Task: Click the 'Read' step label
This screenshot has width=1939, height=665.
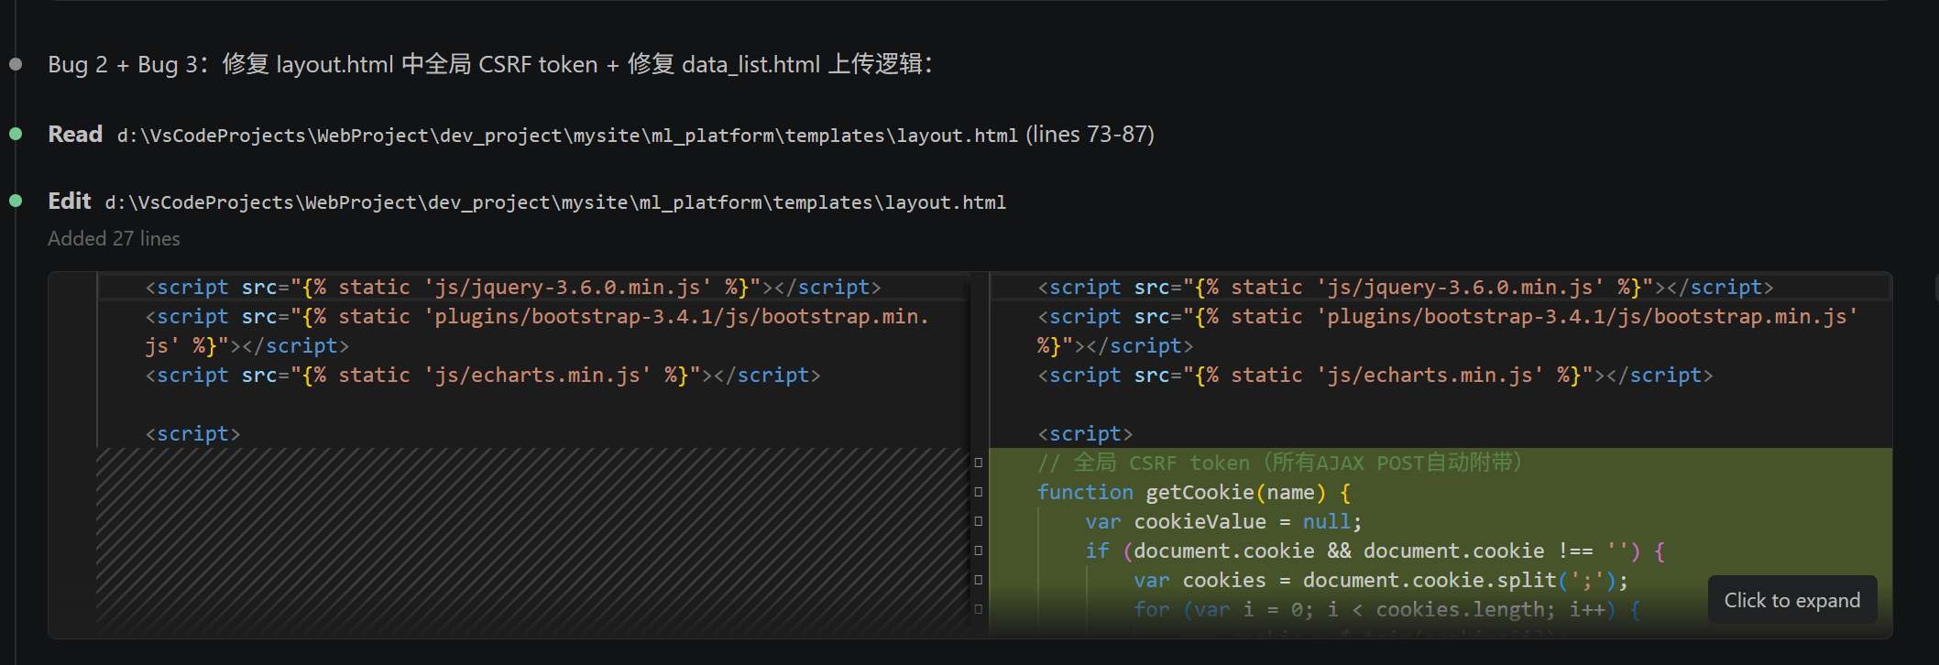Action: coord(75,135)
